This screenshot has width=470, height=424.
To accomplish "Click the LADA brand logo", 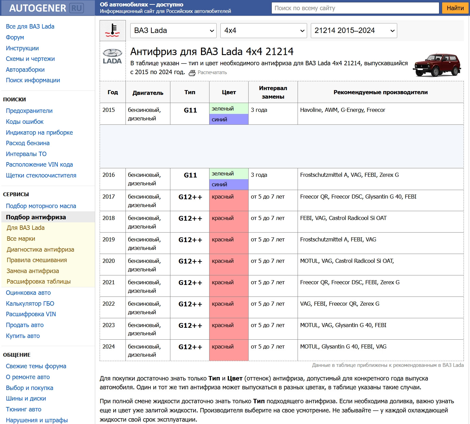I will [112, 56].
